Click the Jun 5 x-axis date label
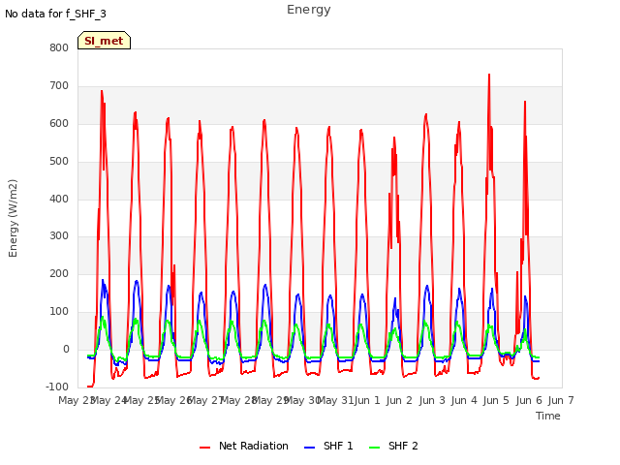620x465 pixels. click(496, 400)
